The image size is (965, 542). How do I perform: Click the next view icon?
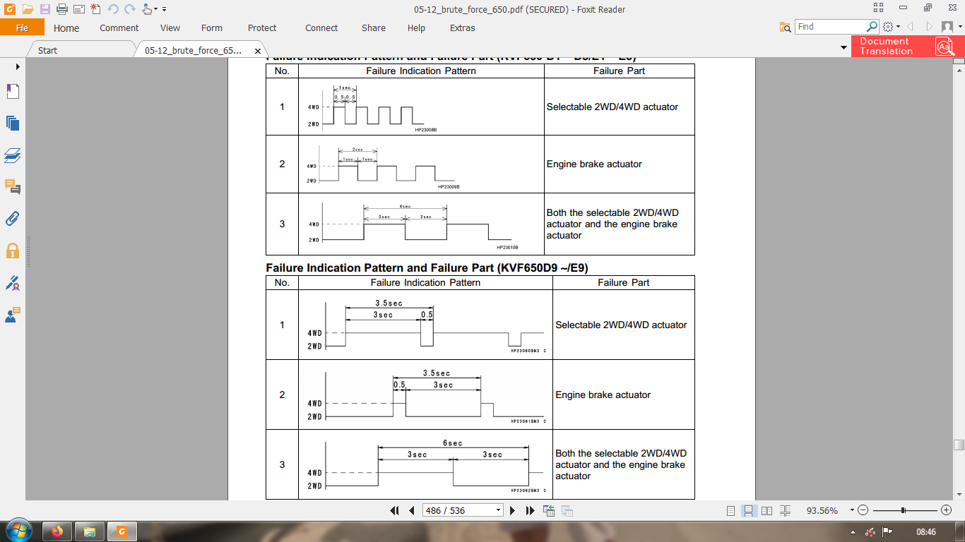(567, 510)
